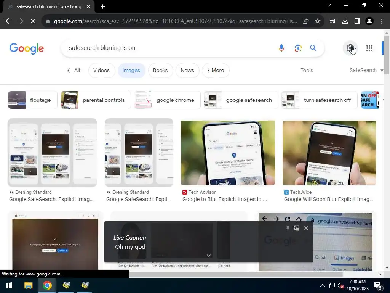Stop loading the page
This screenshot has width=390, height=293.
tap(33, 21)
